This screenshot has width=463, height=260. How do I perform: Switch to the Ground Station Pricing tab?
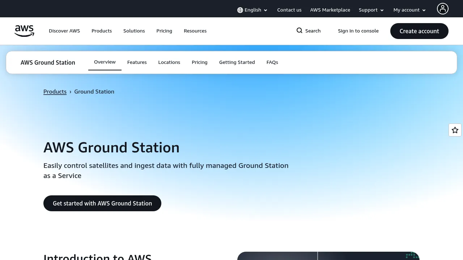pos(200,62)
